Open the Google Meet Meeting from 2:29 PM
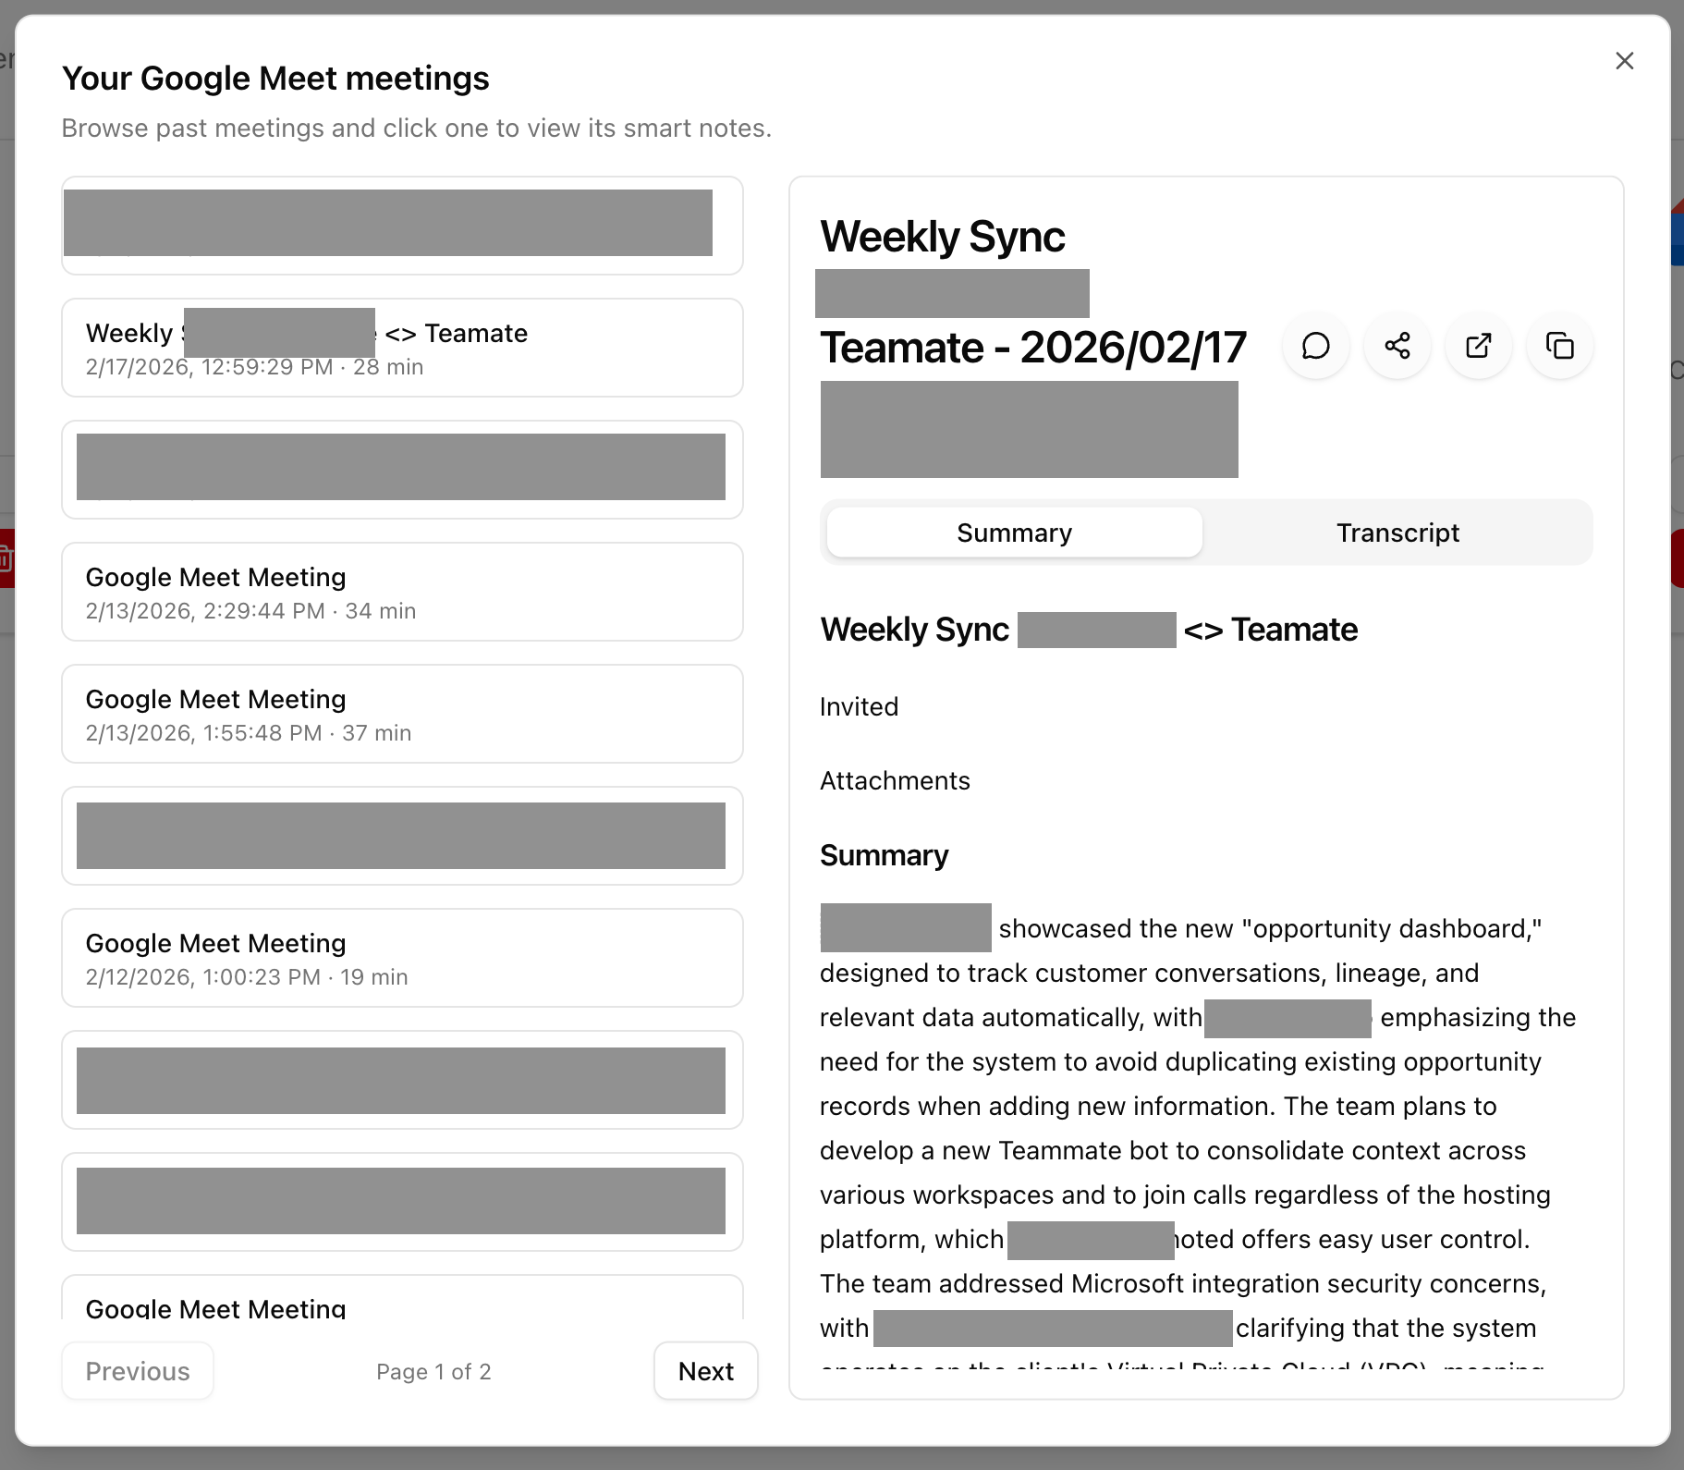The height and width of the screenshot is (1470, 1684). click(402, 592)
